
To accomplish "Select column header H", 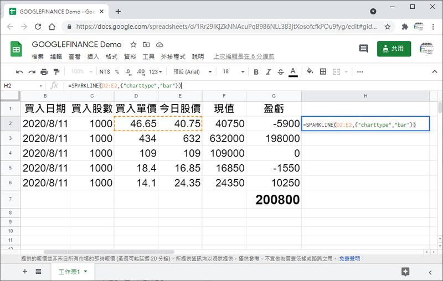I will pos(365,96).
